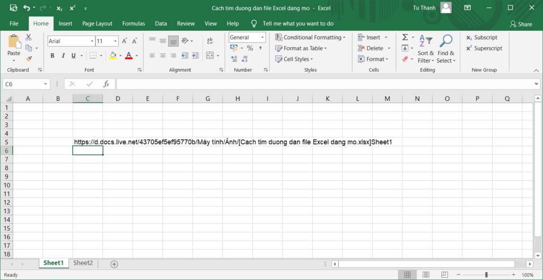The height and width of the screenshot is (280, 543).
Task: Select the Format Painter brush
Action: point(29,59)
